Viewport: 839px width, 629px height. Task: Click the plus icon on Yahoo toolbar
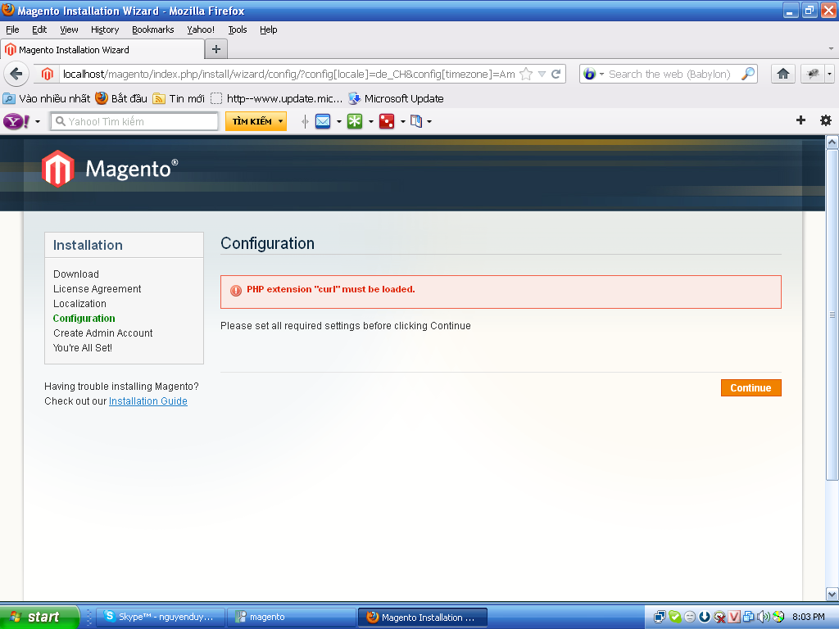[800, 120]
